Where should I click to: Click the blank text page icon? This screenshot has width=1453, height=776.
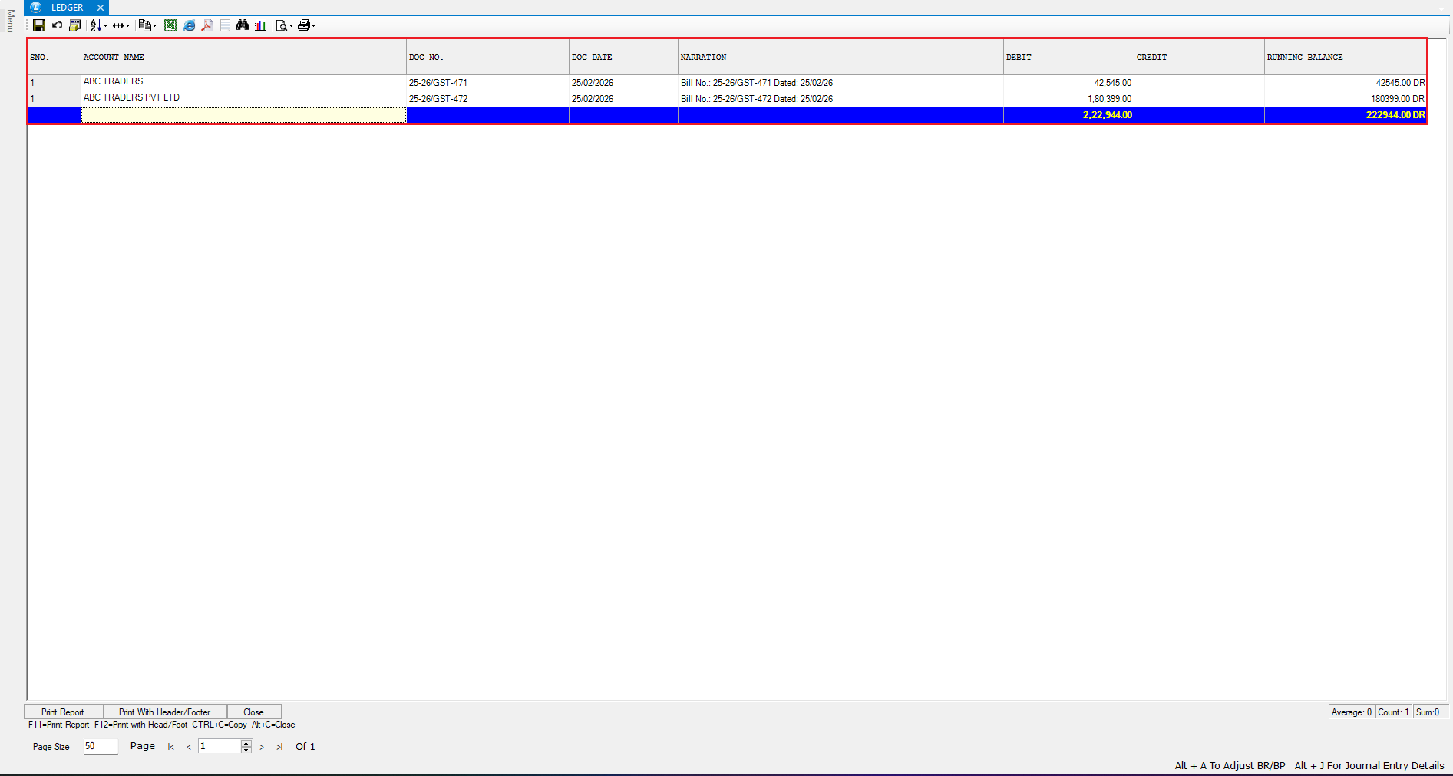pyautogui.click(x=225, y=25)
